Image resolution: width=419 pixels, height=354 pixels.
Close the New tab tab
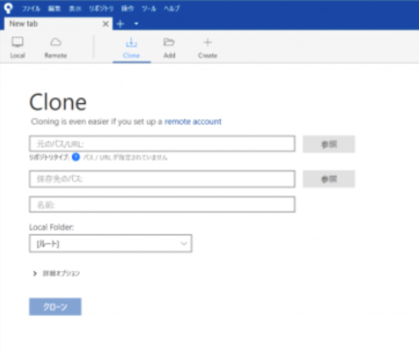106,24
